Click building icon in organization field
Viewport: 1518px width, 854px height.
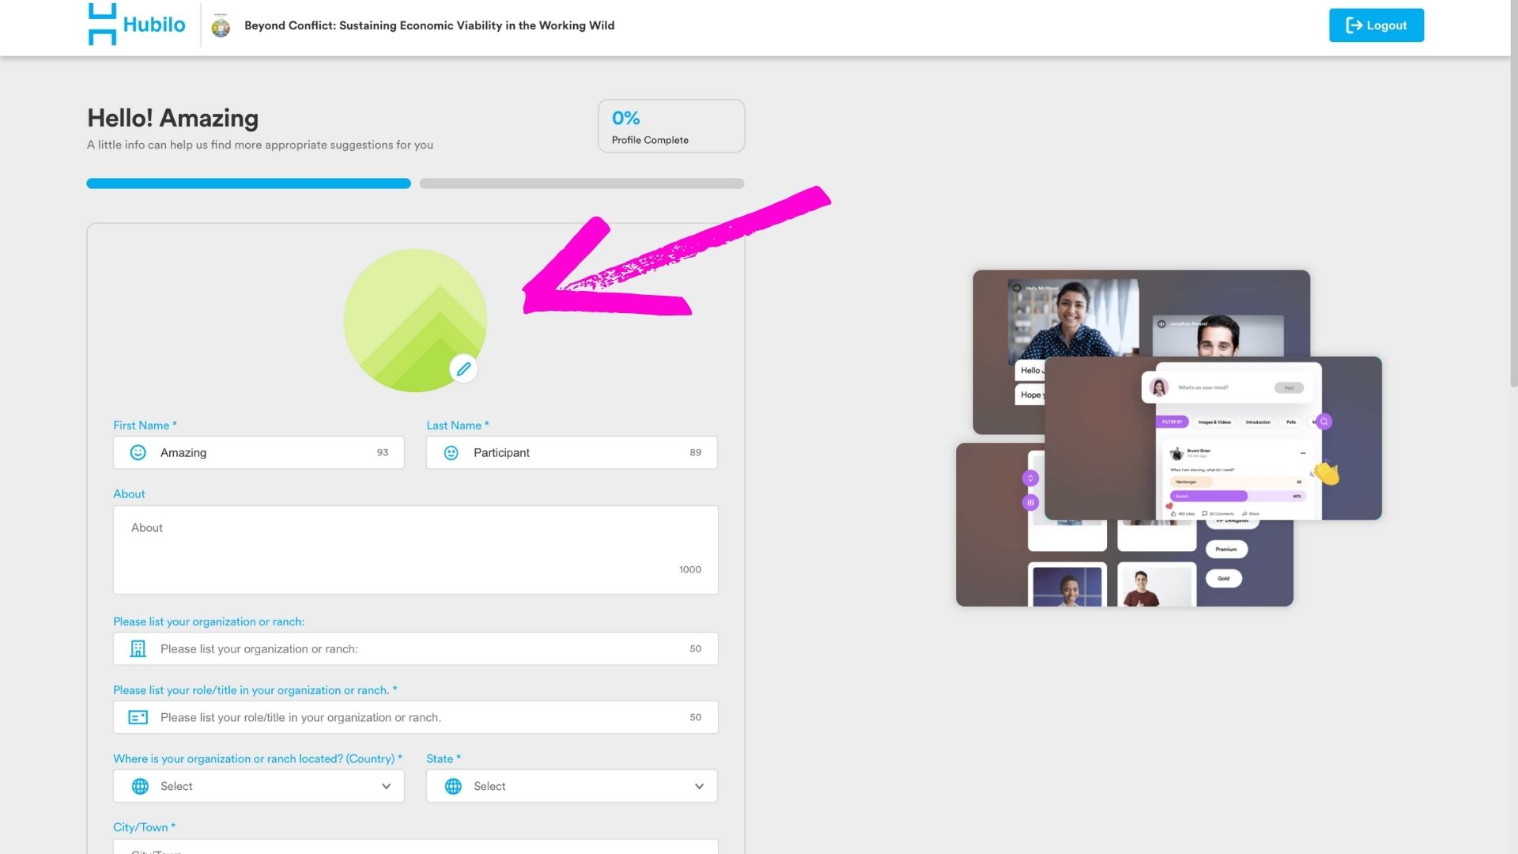click(138, 648)
